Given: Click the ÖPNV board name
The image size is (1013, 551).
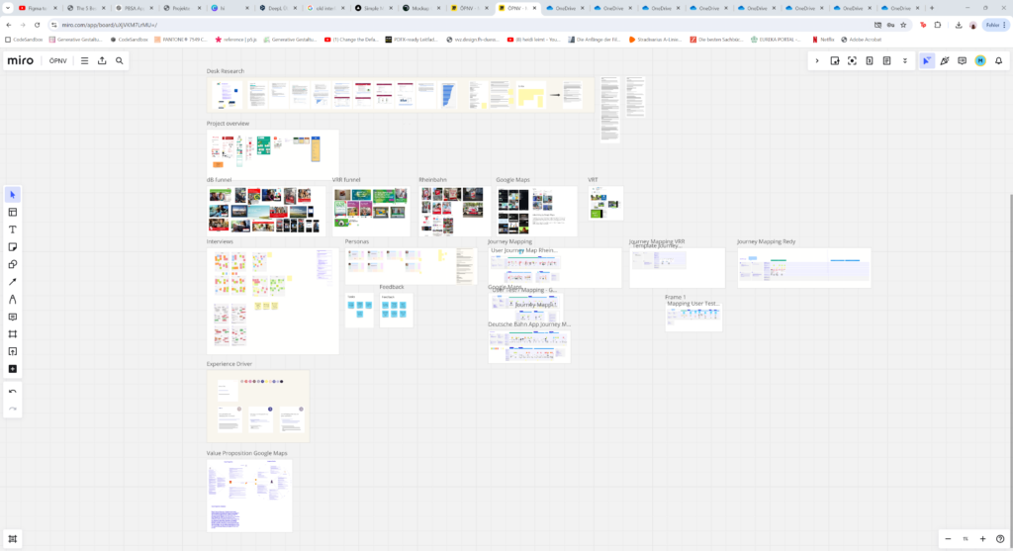Looking at the screenshot, I should (57, 60).
